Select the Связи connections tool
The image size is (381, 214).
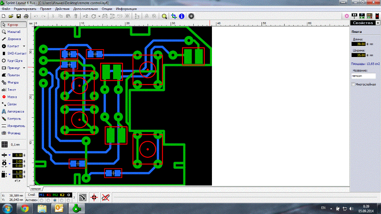(x=13, y=104)
